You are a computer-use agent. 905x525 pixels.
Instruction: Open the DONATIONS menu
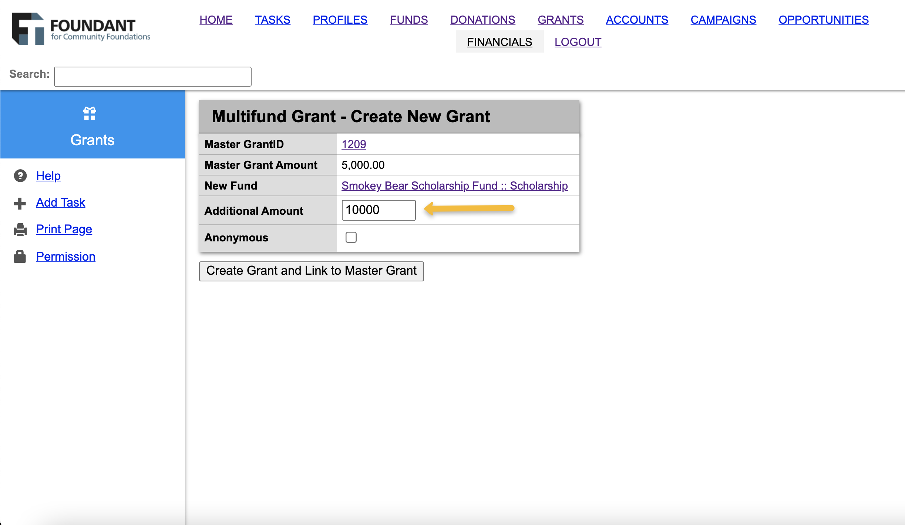[483, 20]
